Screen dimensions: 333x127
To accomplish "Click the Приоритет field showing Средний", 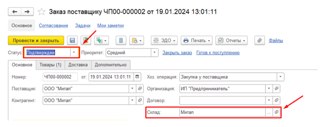I will [128, 53].
